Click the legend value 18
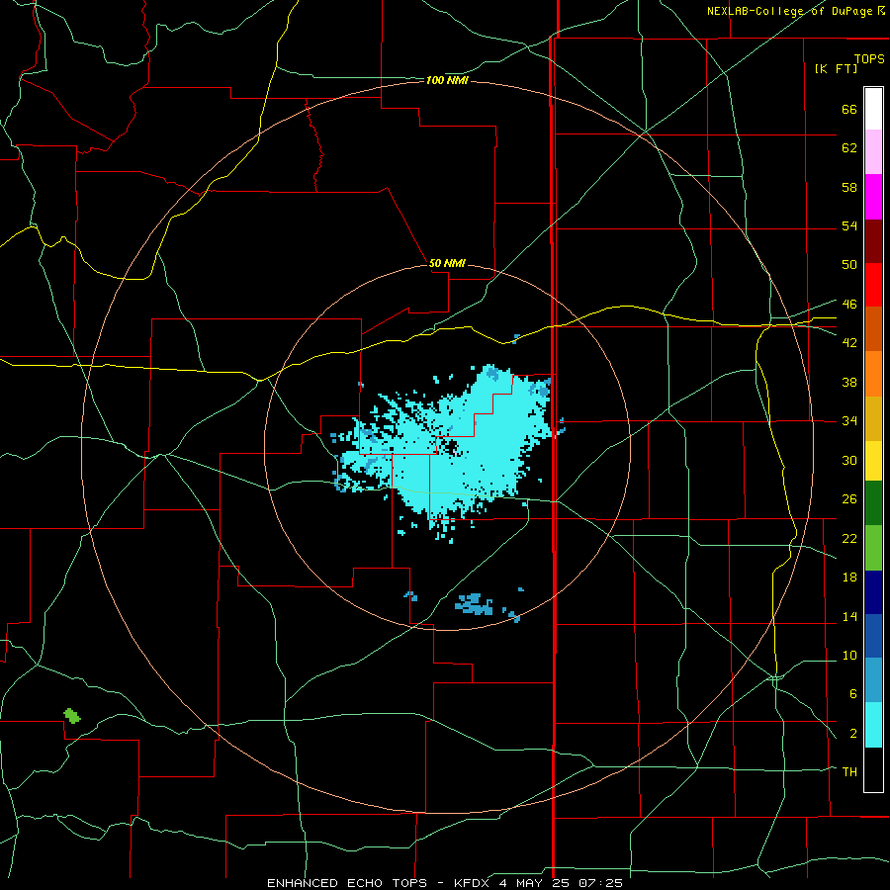Viewport: 890px width, 890px height. click(x=849, y=578)
